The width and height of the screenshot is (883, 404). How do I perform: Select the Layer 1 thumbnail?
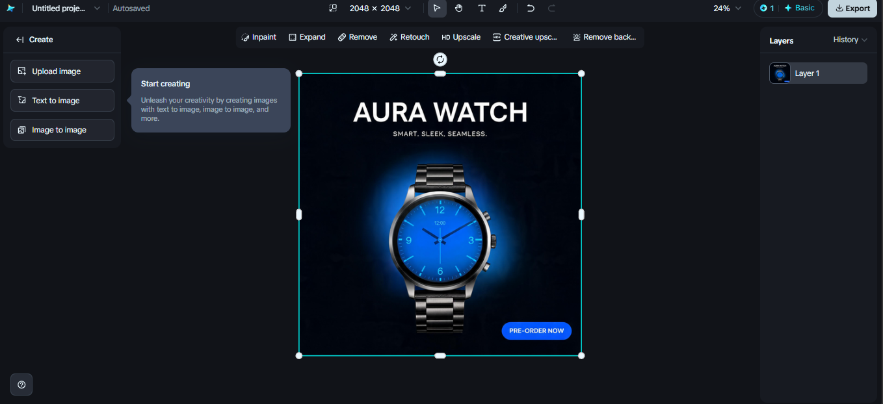(780, 73)
